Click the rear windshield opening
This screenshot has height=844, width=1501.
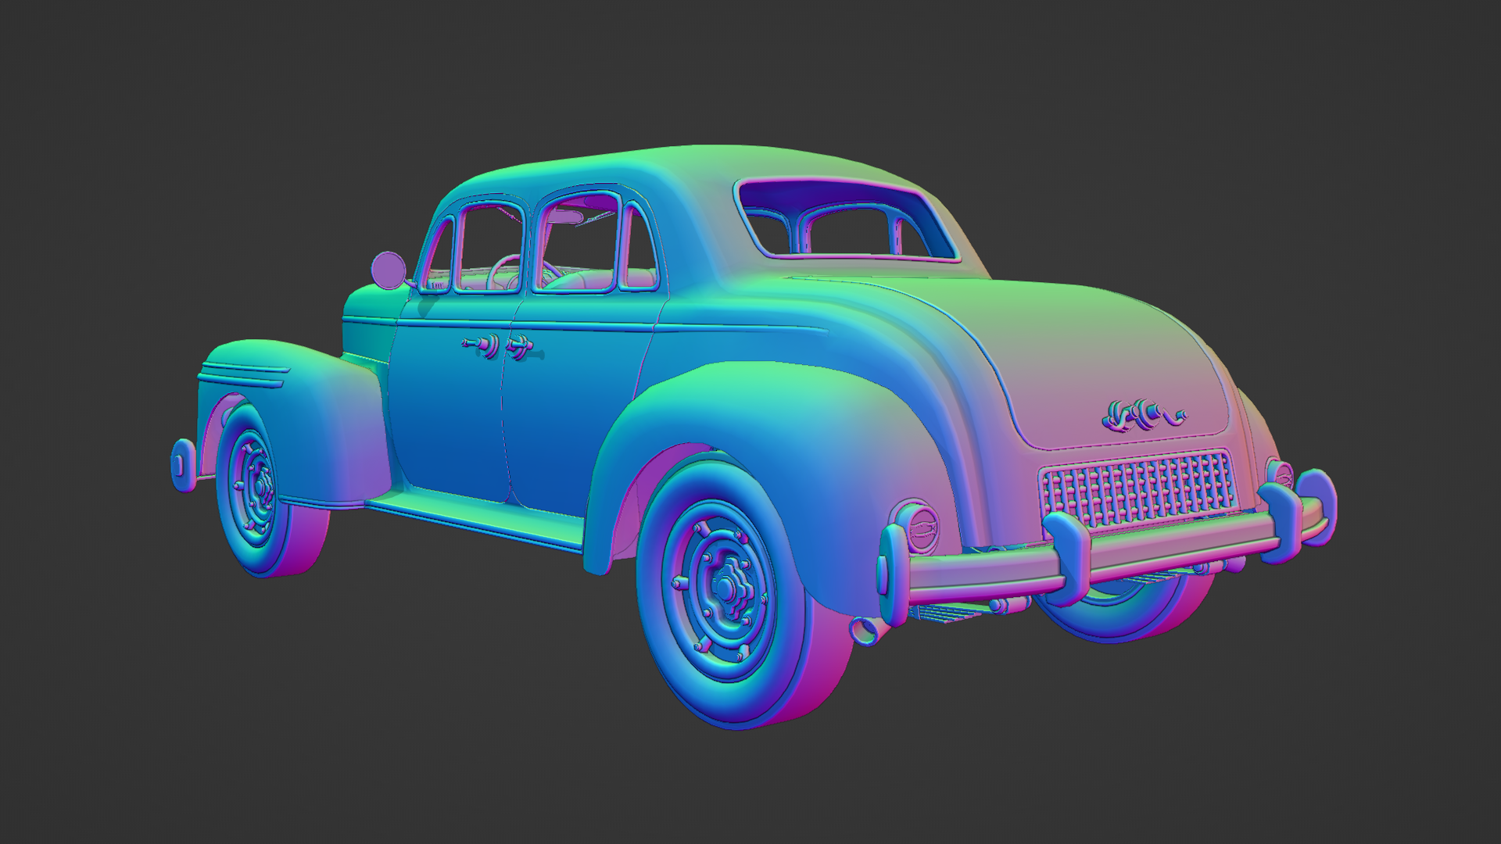848,220
